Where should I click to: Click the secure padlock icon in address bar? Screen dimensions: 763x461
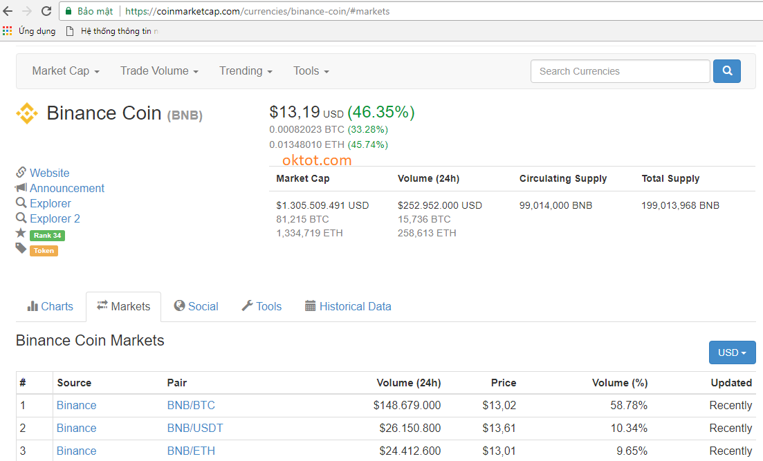pyautogui.click(x=68, y=11)
